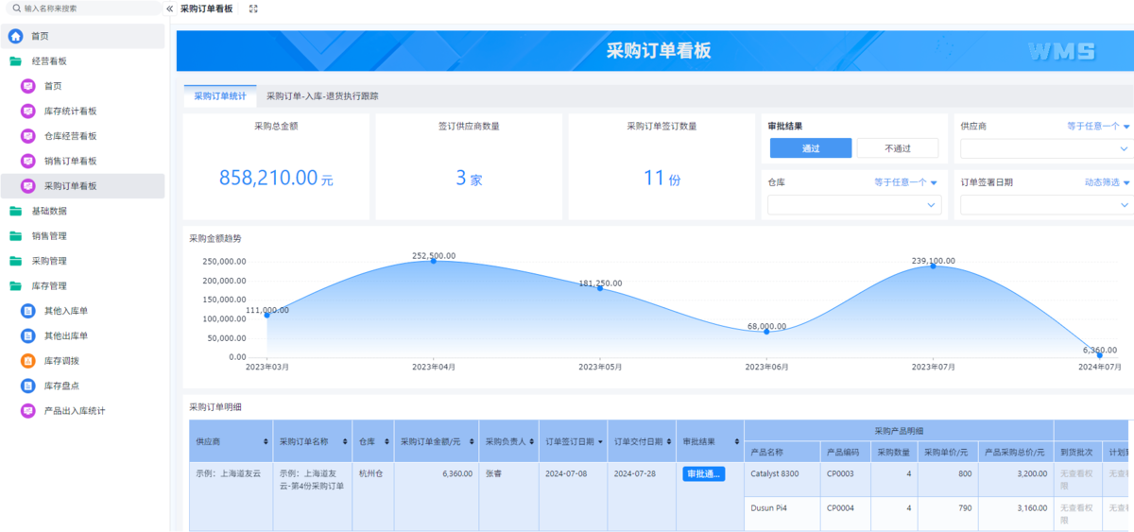Image resolution: width=1134 pixels, height=532 pixels.
Task: Select 不通过 approval filter option
Action: (x=897, y=148)
